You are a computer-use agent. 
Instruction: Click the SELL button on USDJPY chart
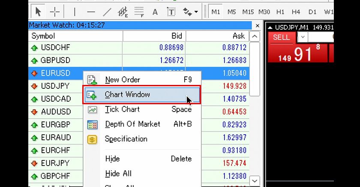[282, 37]
